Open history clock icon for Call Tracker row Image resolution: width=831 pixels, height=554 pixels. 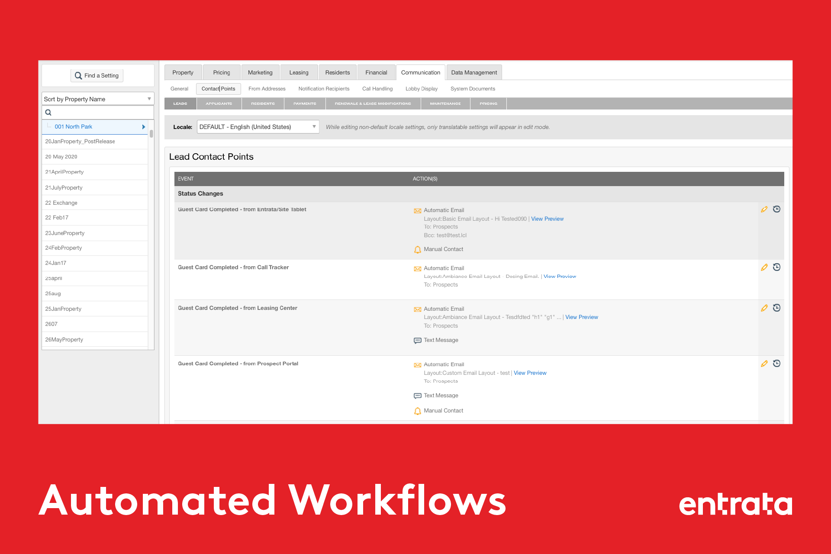click(x=776, y=267)
